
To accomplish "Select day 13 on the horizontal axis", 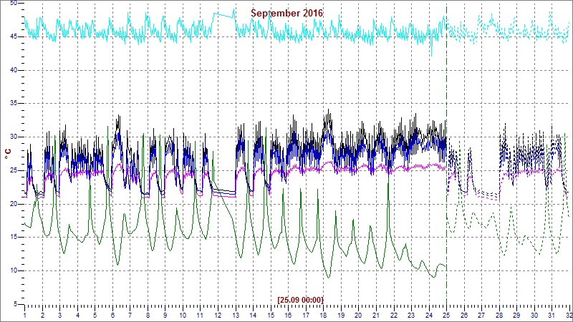I will (x=236, y=315).
